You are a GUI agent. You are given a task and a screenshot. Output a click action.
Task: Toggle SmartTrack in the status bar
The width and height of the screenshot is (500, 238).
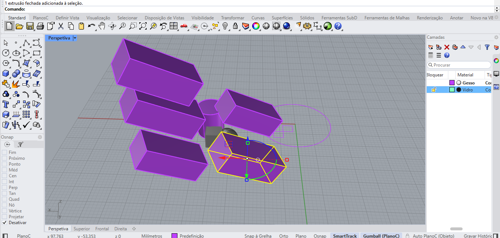(x=345, y=236)
